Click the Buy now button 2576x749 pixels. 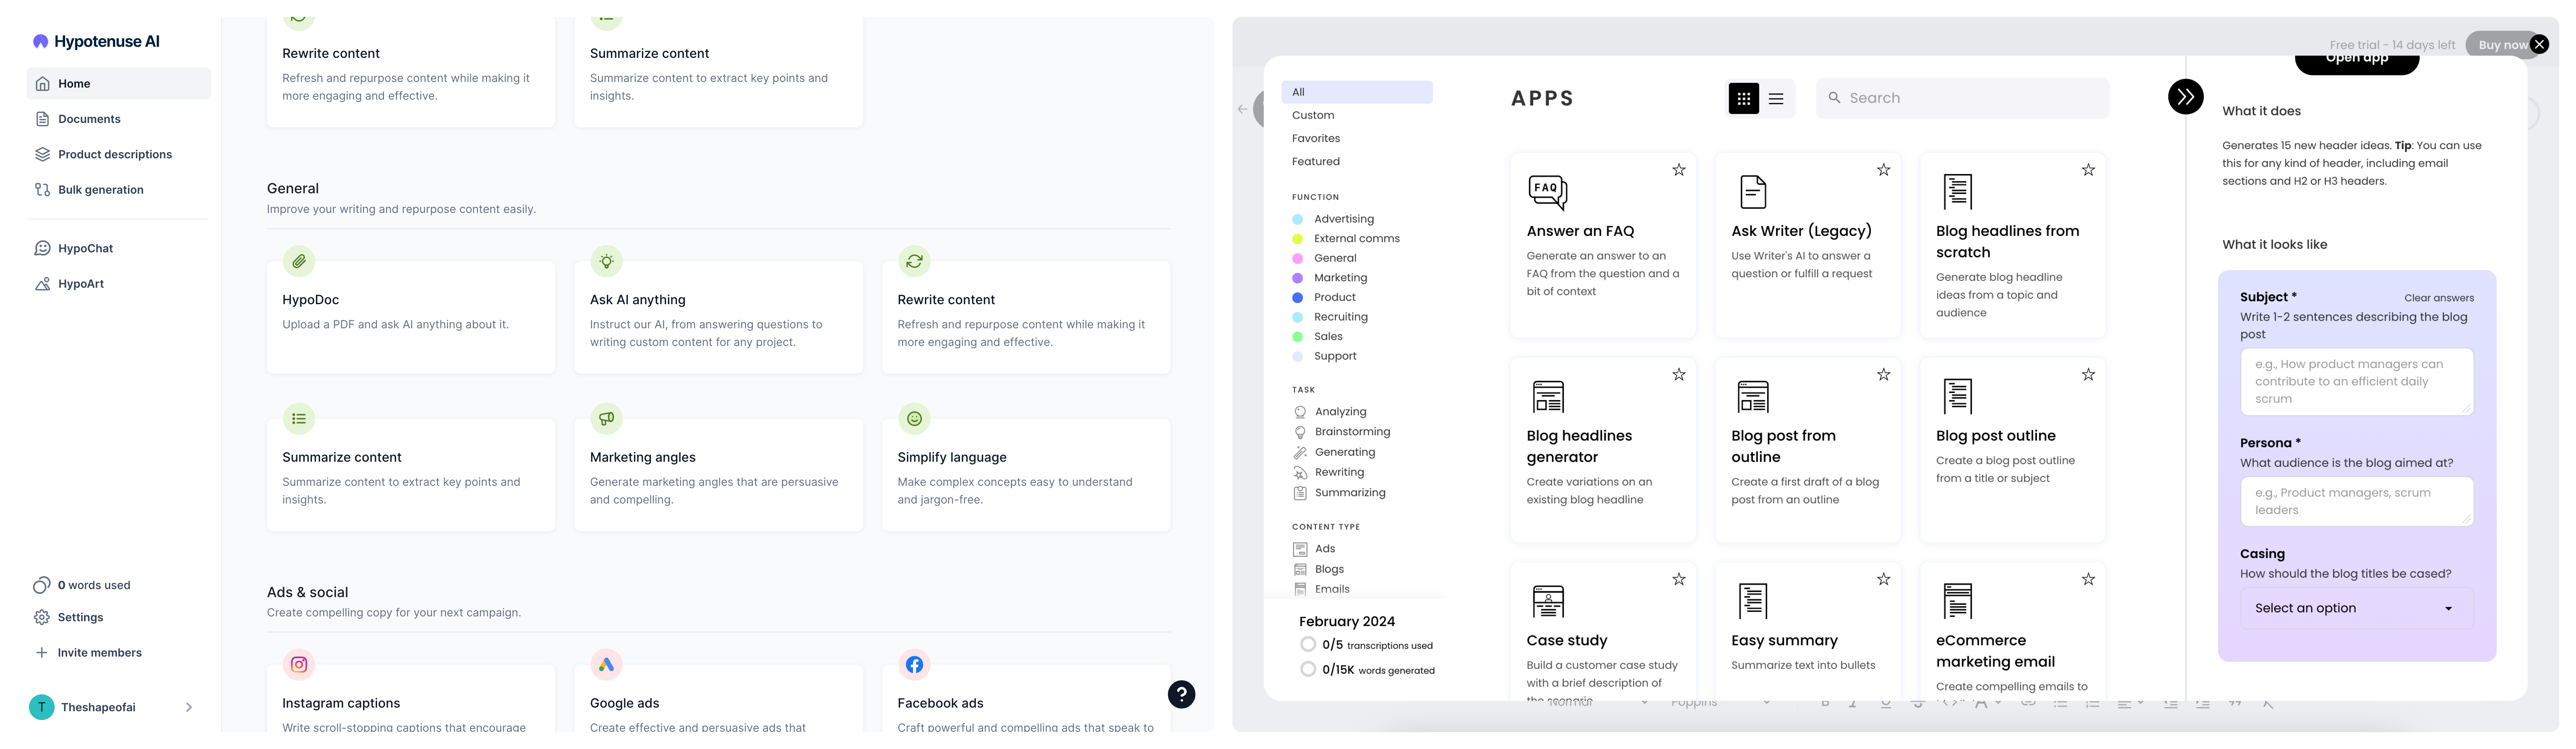coord(2500,45)
